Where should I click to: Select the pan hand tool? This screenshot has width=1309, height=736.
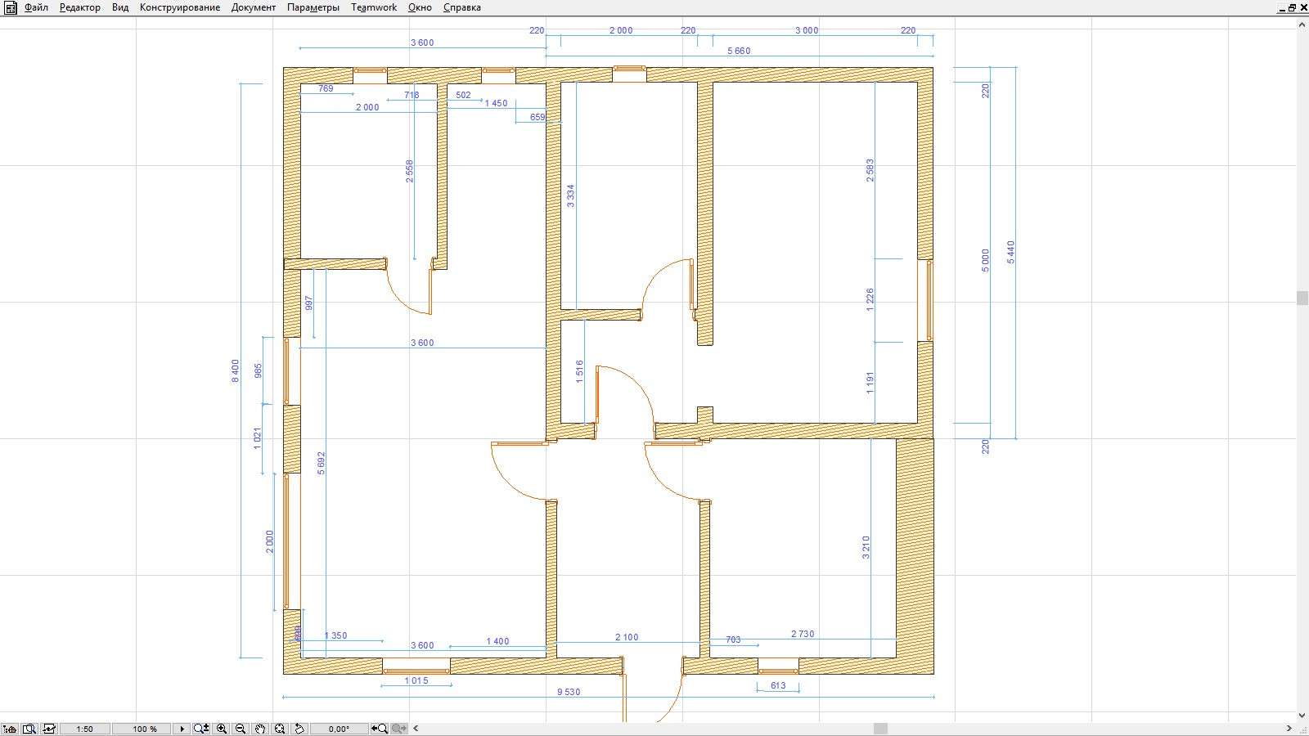point(260,729)
